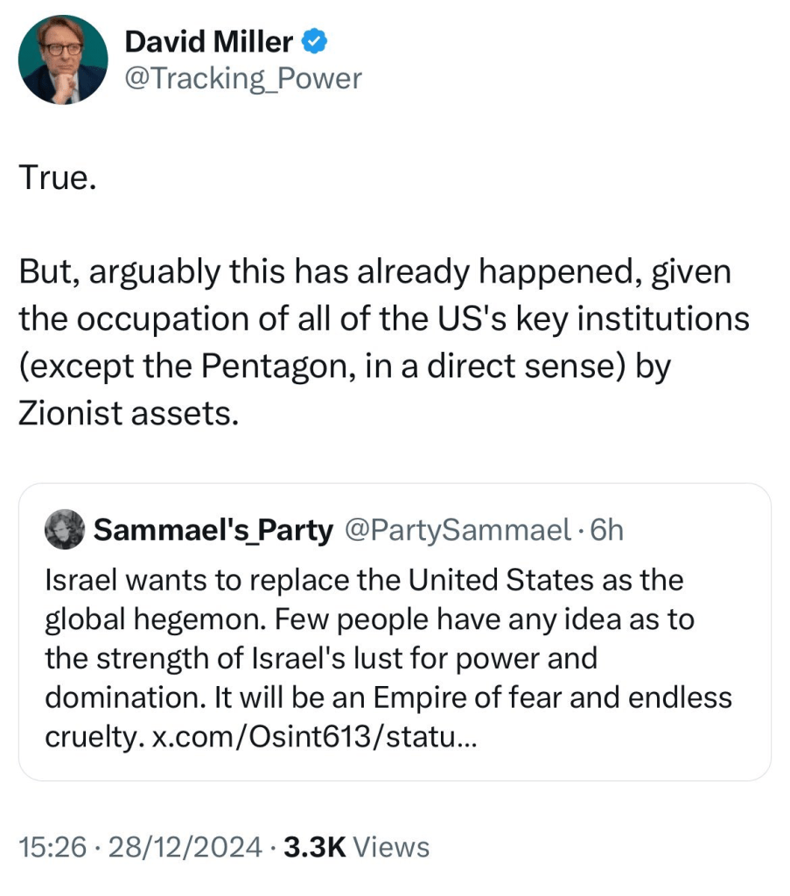The image size is (790, 896).
Task: Click the 6h timestamp on quoted tweet
Action: (607, 529)
